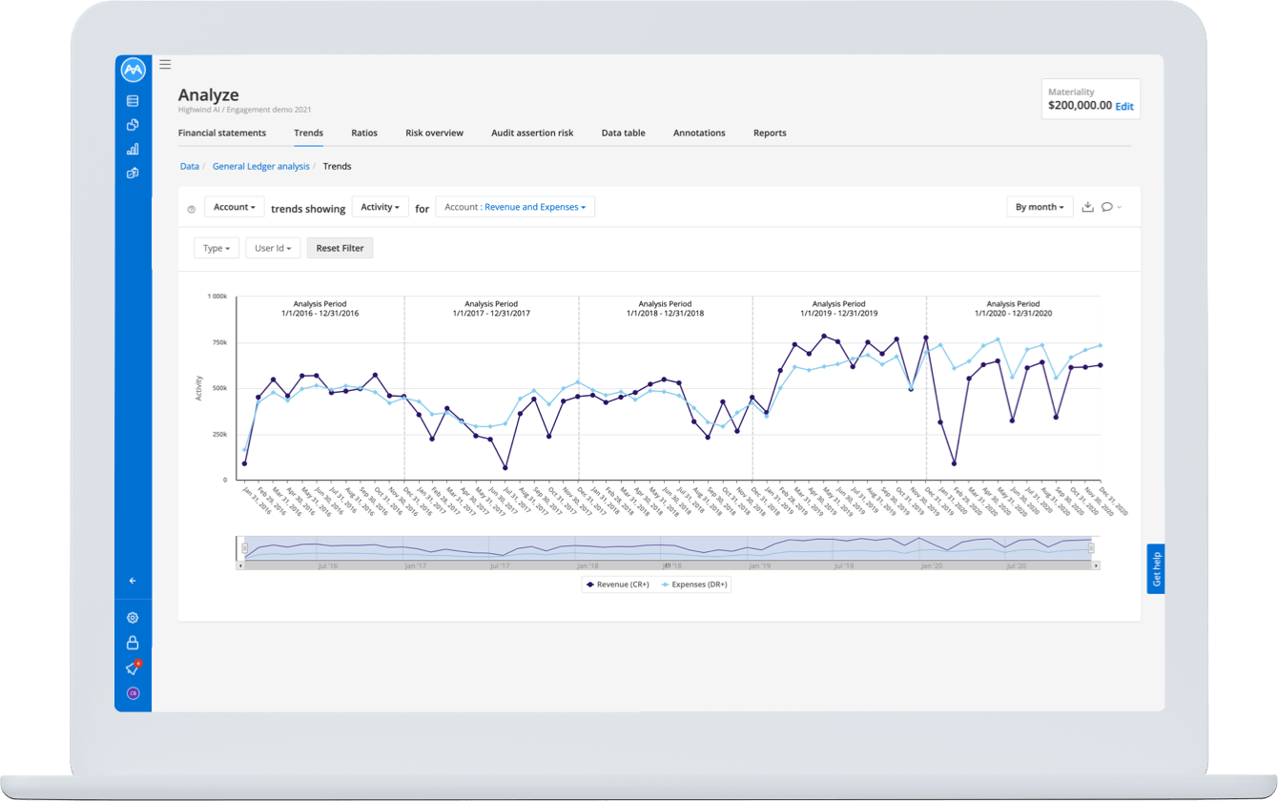Click the General Ledger analysis breadcrumb

point(261,166)
